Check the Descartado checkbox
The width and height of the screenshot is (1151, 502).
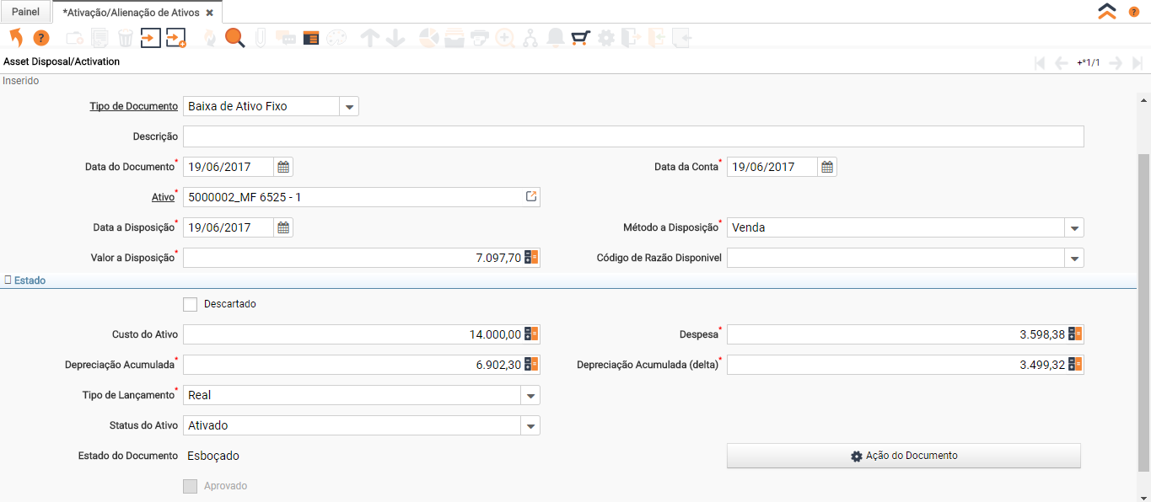(x=191, y=304)
